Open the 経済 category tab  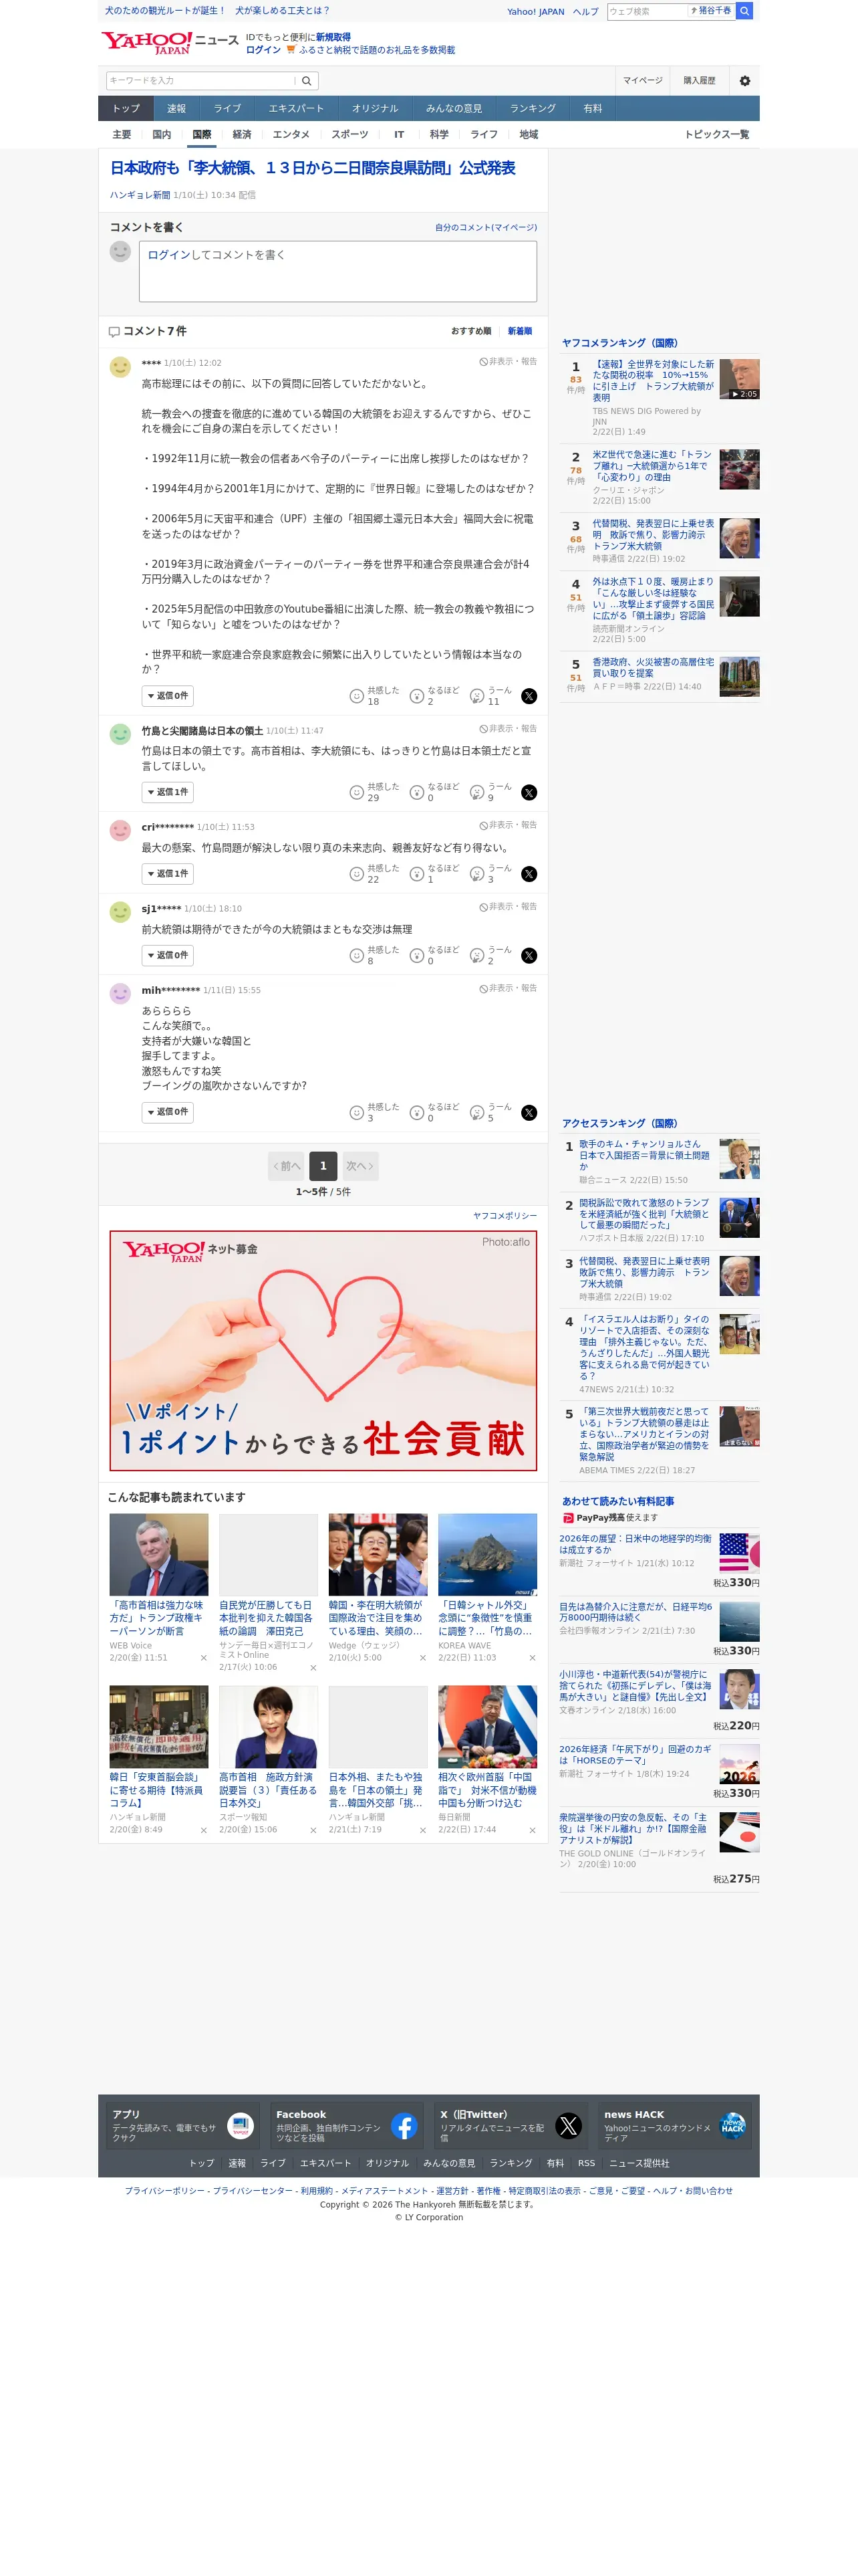coord(242,135)
